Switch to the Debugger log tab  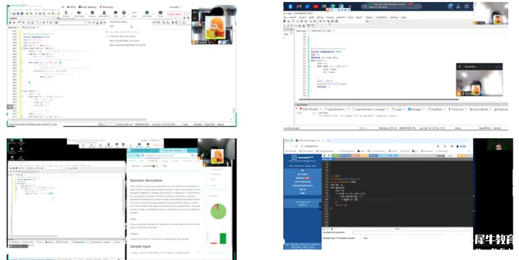[416, 109]
